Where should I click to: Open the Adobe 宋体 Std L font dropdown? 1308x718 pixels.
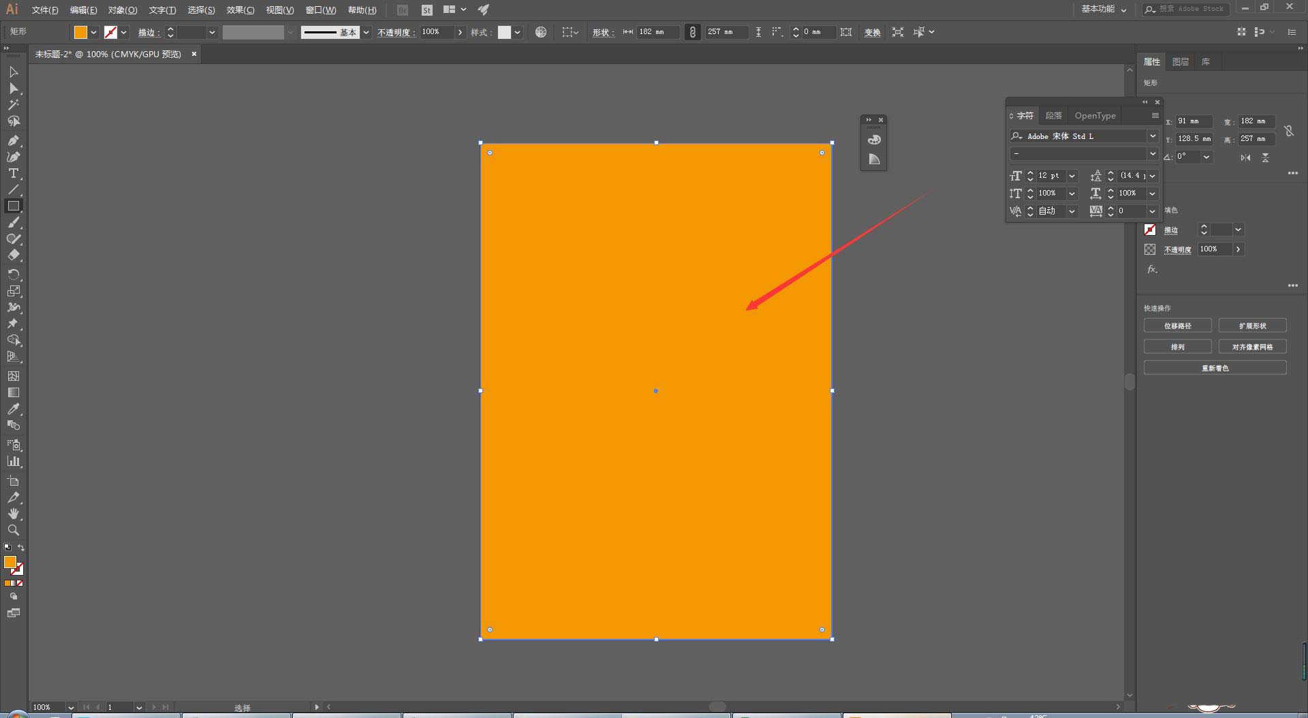point(1153,136)
